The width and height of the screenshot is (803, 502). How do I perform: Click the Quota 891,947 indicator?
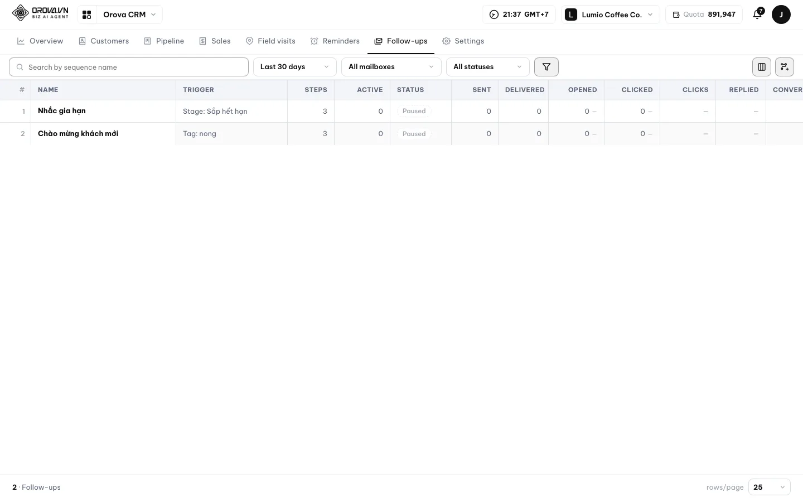704,15
